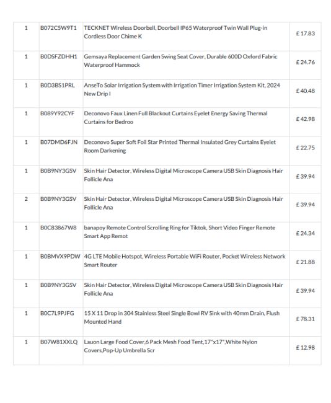331x403 pixels.
Task: Click ASIN B072C5W9T1 in first row
Action: tap(58, 28)
